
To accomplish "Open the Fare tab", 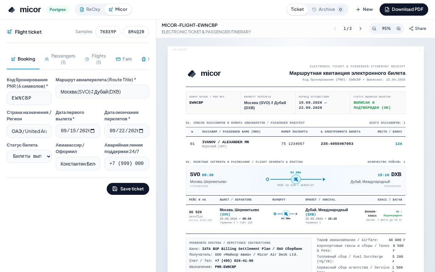I will click(x=124, y=59).
